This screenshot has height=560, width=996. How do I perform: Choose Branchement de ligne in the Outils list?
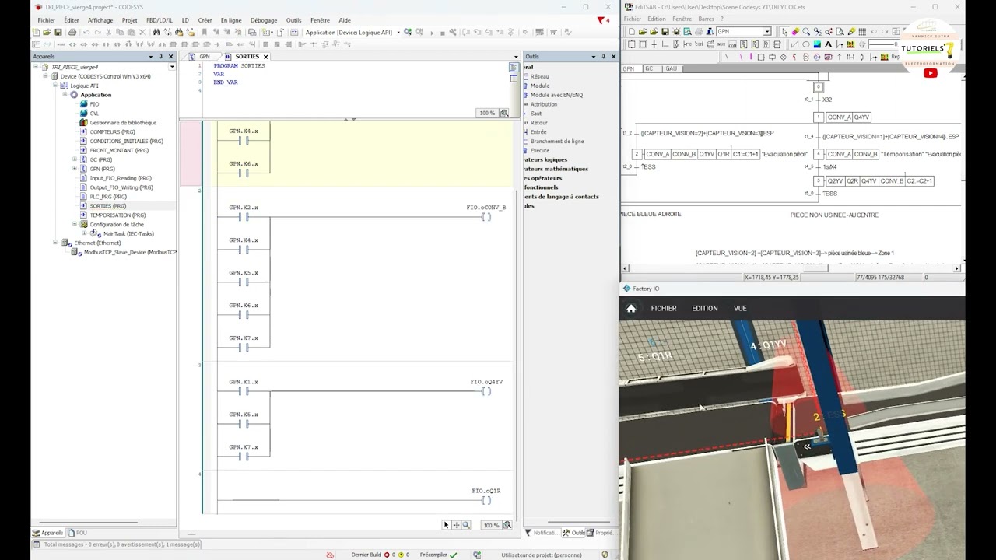point(557,142)
